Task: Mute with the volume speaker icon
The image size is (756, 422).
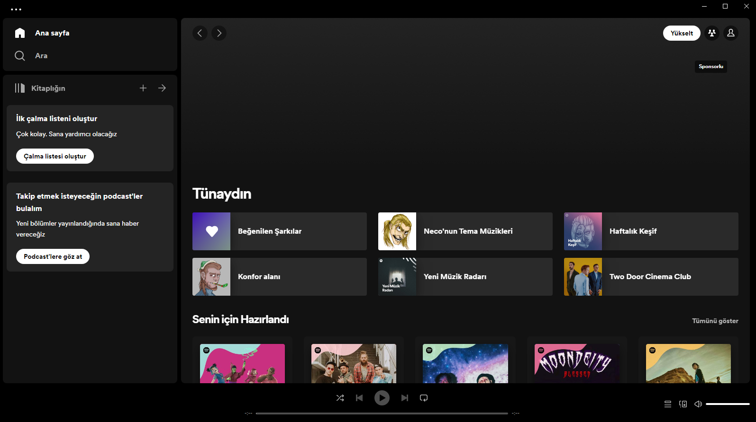Action: tap(698, 404)
